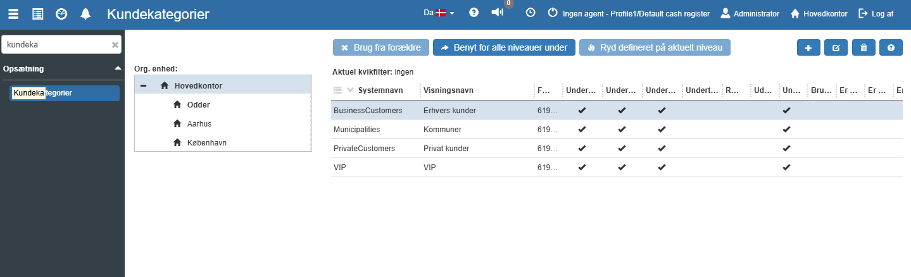This screenshot has height=277, width=911.
Task: Open the dashboard gauge icon
Action: tap(61, 14)
